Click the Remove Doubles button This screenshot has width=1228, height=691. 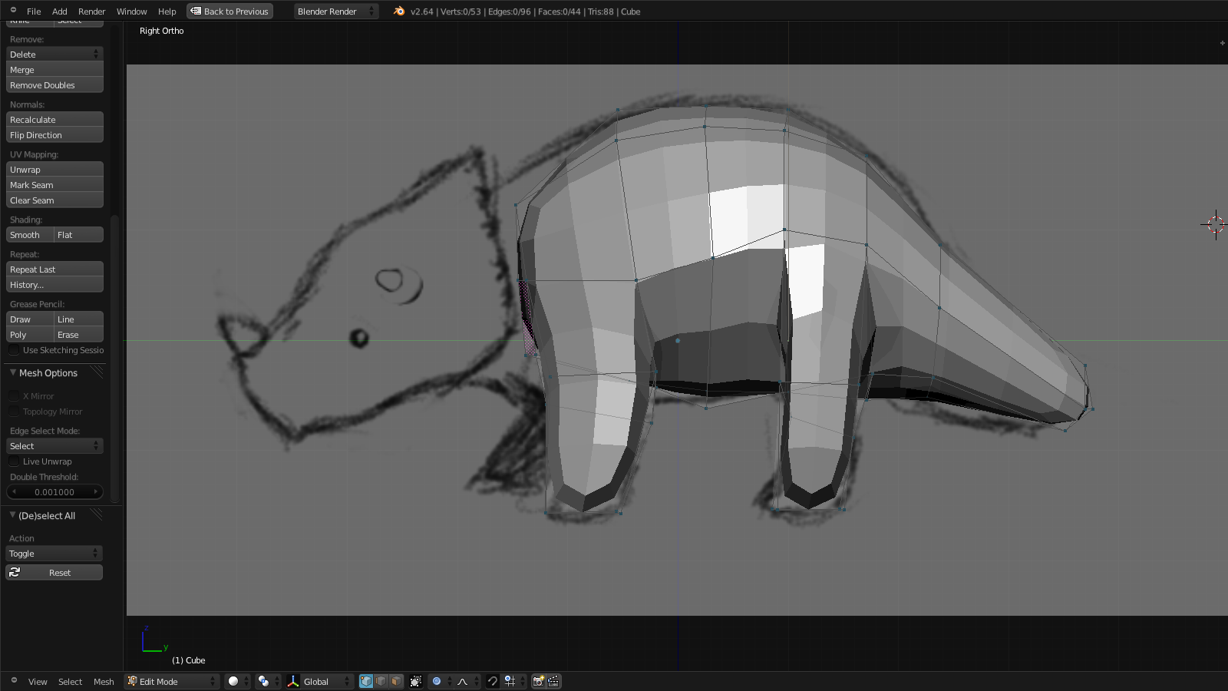(x=54, y=85)
